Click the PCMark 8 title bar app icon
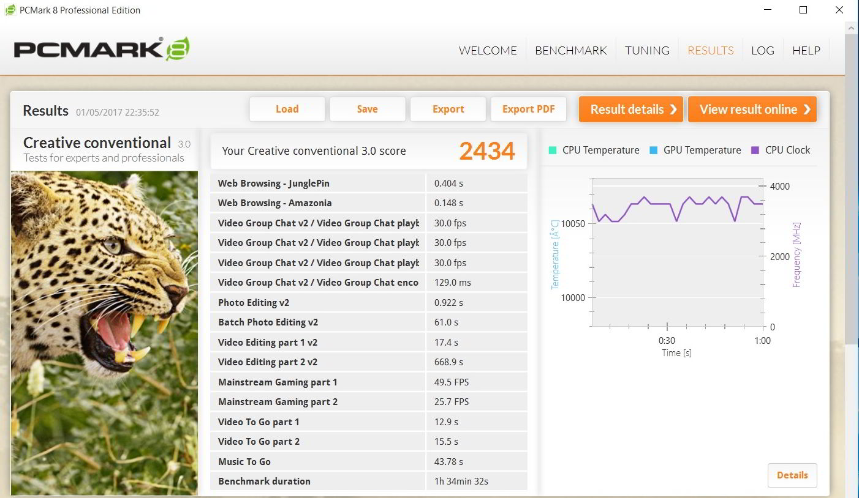The height and width of the screenshot is (498, 859). point(10,10)
